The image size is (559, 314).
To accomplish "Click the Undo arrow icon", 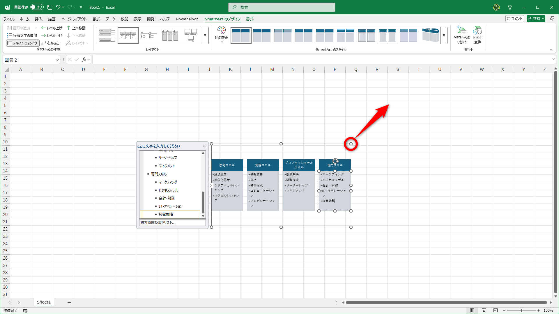I will (58, 7).
